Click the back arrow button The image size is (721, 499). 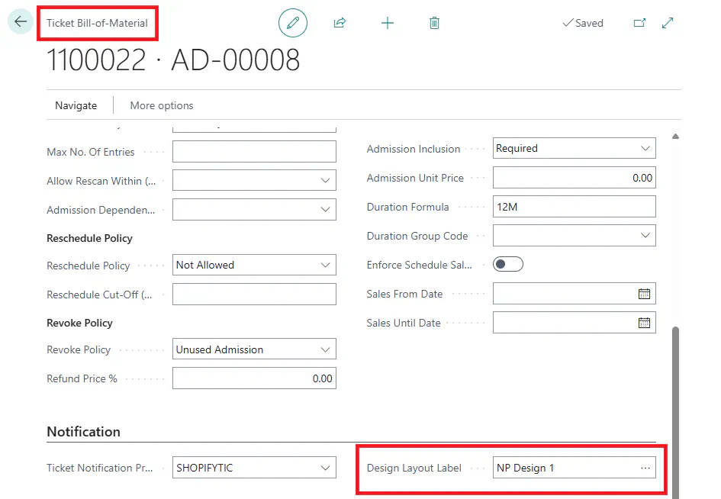coord(21,22)
